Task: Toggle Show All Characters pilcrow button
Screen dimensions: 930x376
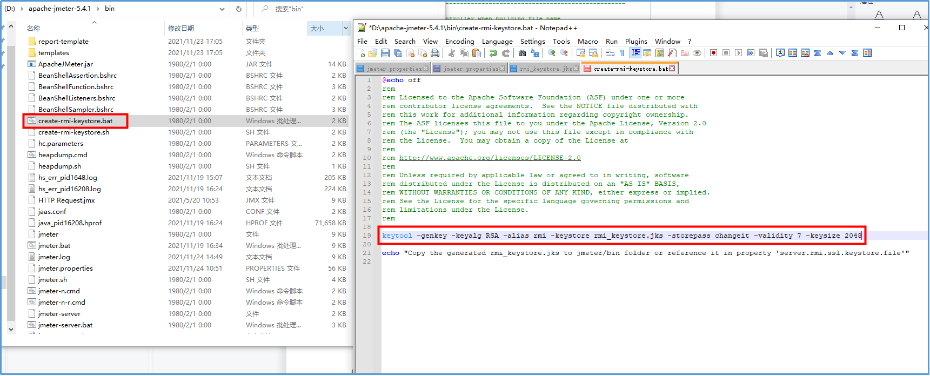Action: pos(623,53)
